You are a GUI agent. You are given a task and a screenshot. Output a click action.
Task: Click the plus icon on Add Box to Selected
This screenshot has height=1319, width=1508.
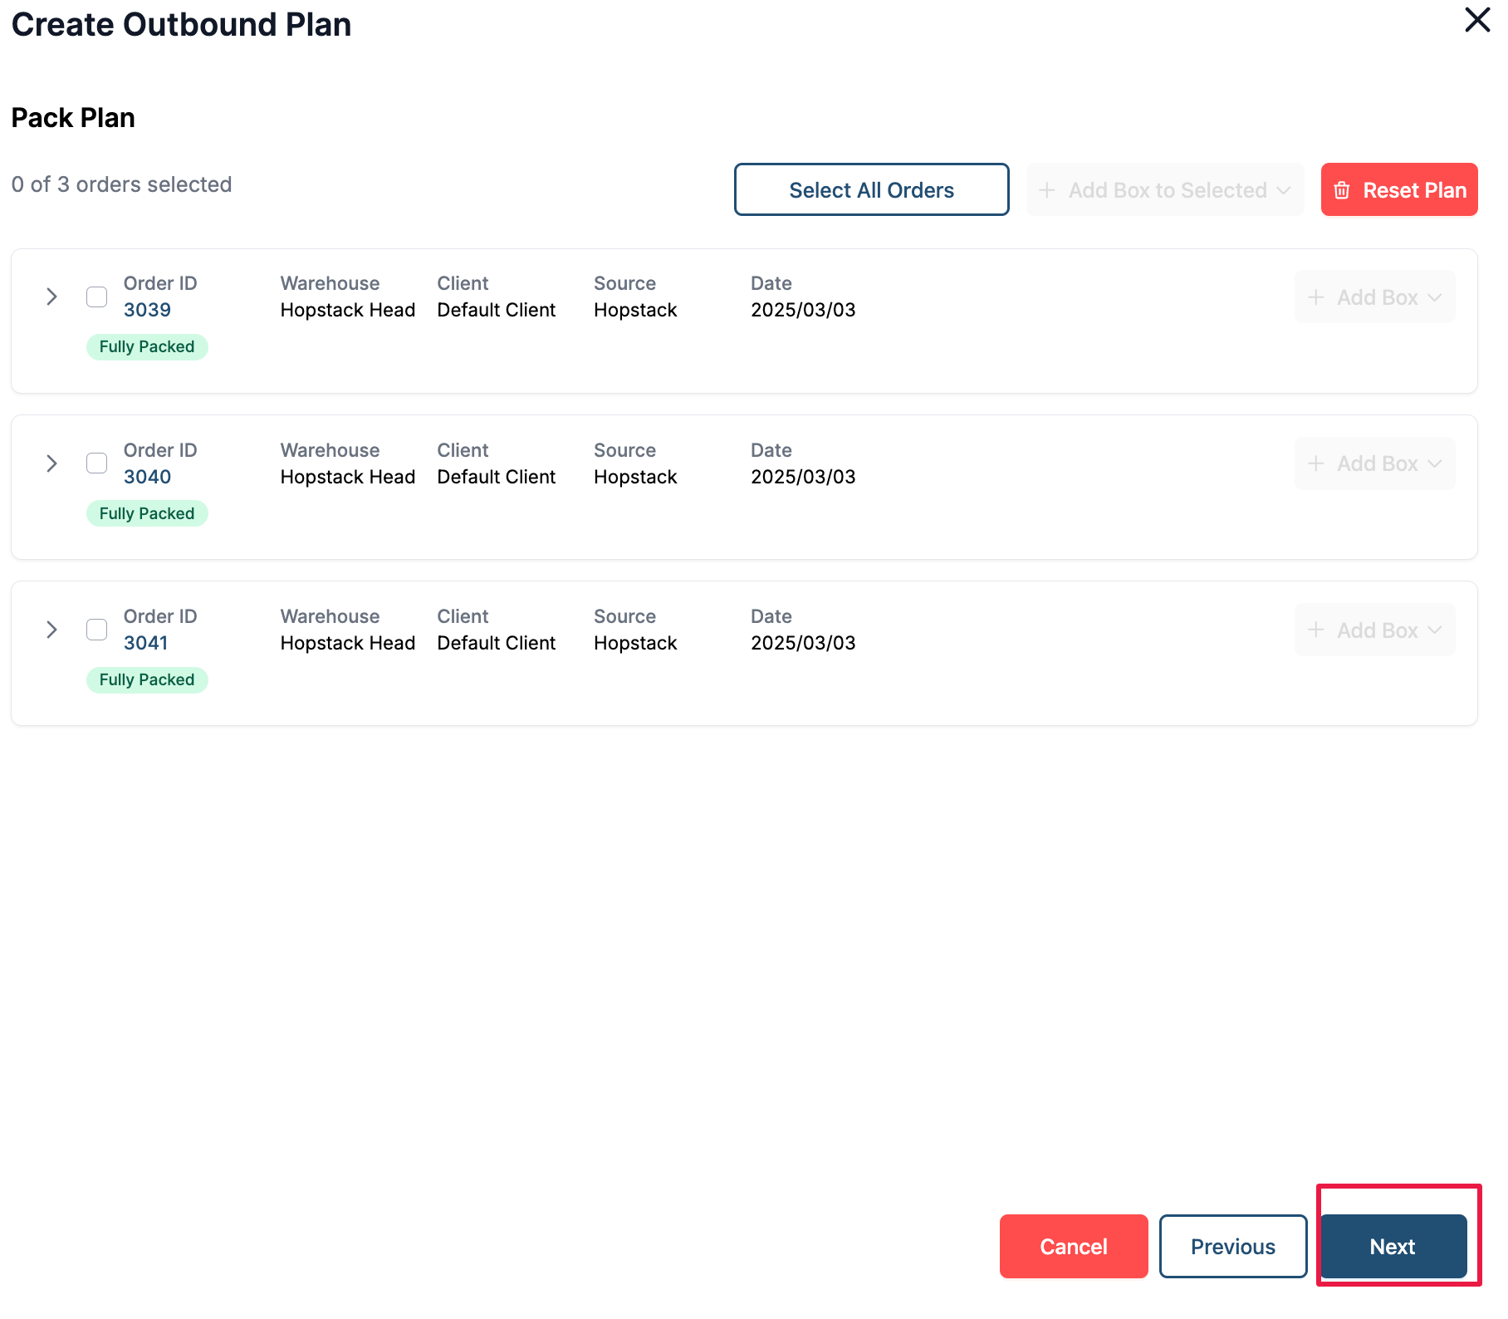1047,190
